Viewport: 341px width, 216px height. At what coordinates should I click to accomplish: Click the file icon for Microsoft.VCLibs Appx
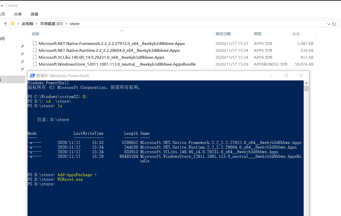(x=35, y=57)
